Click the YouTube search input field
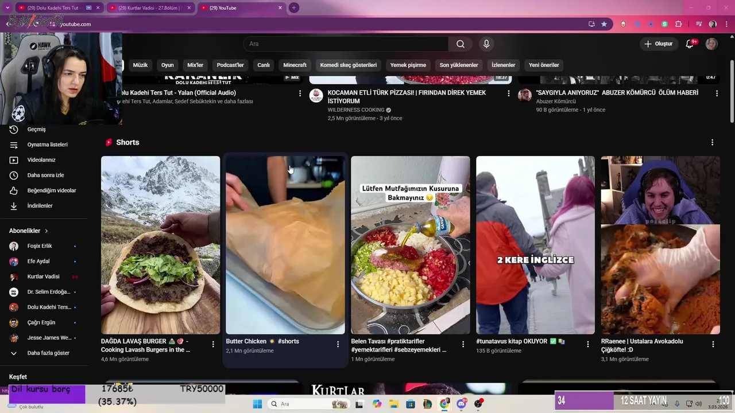This screenshot has height=413, width=735. (x=346, y=44)
